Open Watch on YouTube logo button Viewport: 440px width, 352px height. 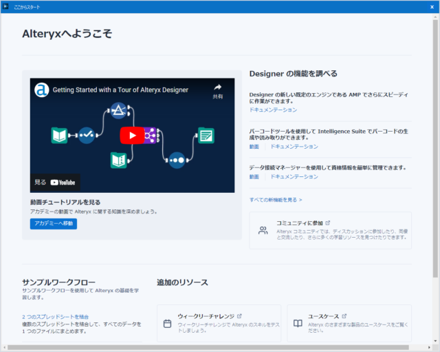click(x=63, y=183)
